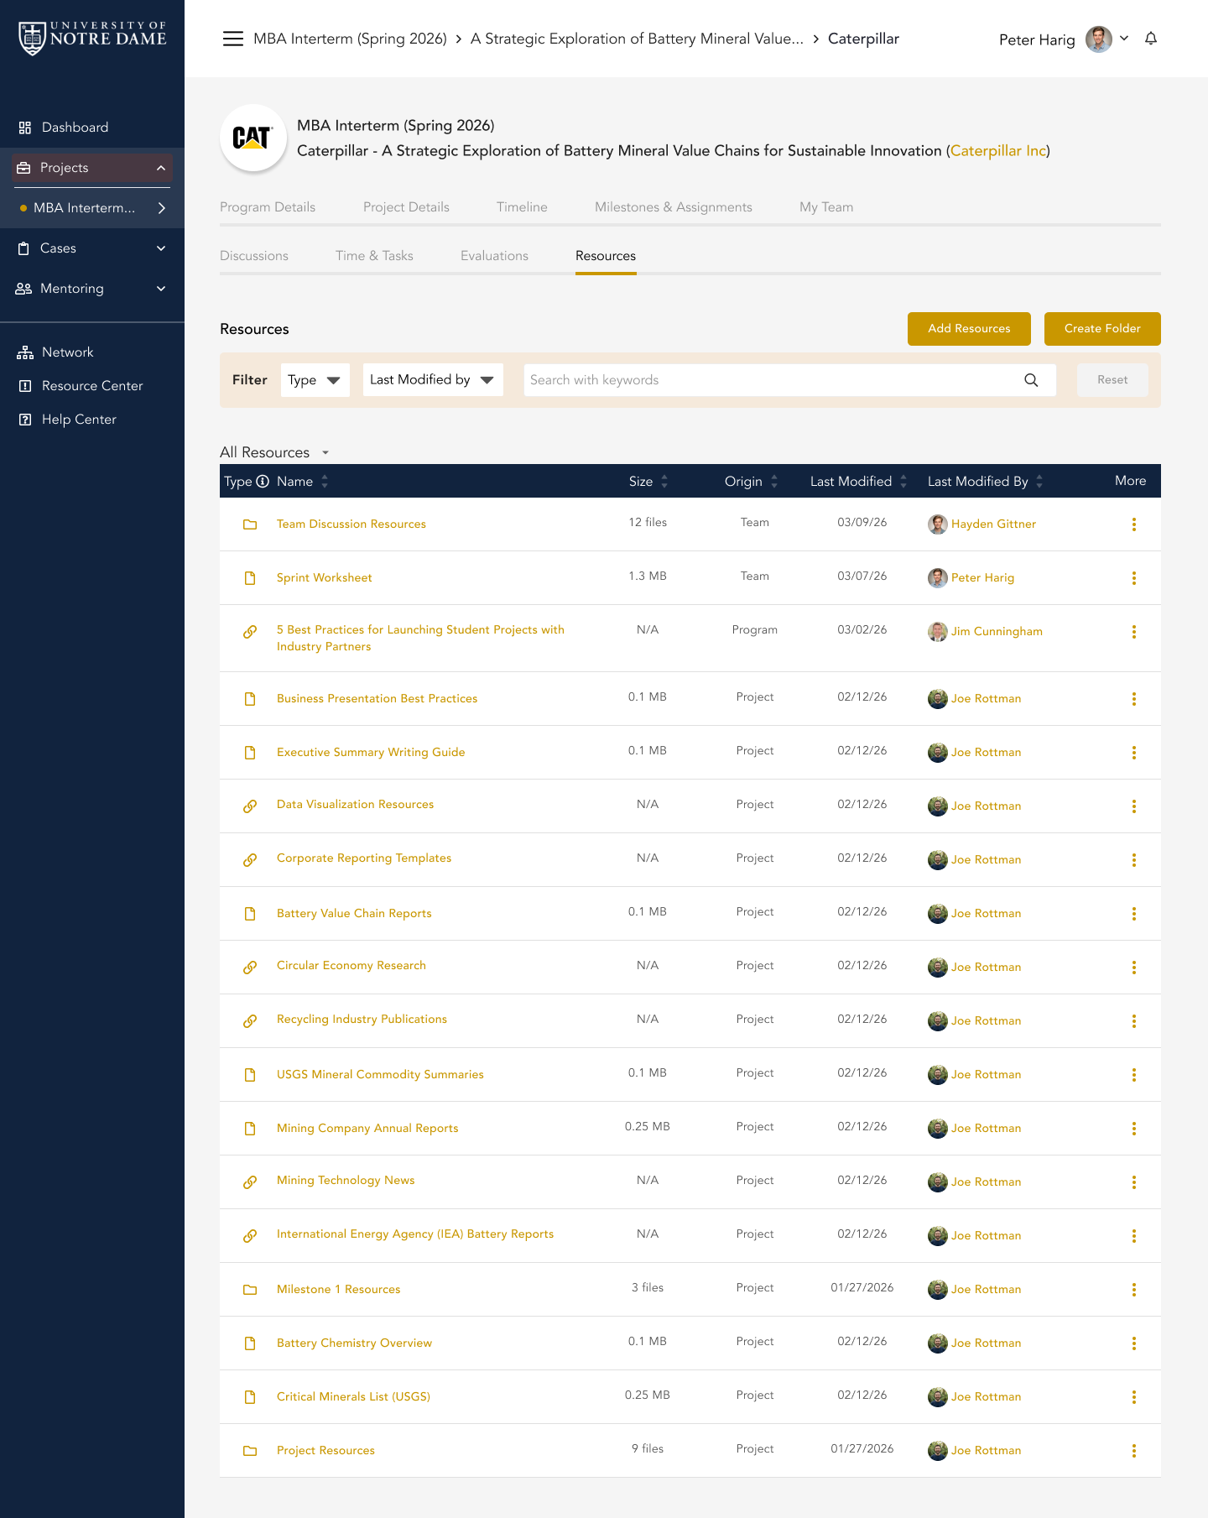Click the Add Resources button

coord(969,329)
